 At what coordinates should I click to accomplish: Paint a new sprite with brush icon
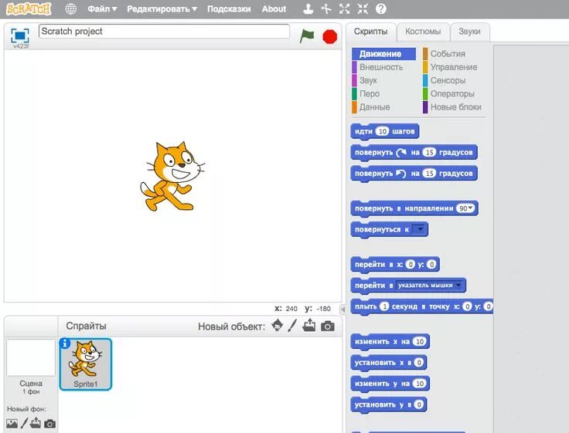tap(292, 326)
